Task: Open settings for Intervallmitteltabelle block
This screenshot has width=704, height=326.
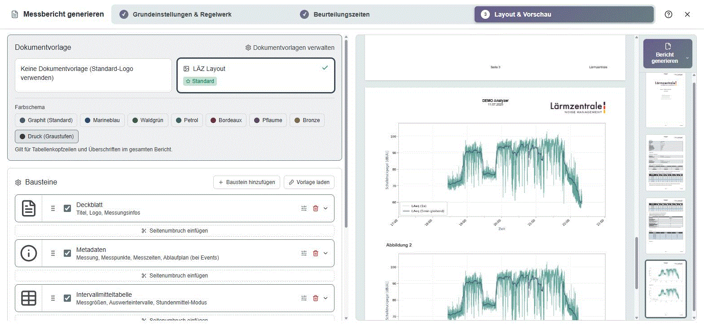Action: 304,298
